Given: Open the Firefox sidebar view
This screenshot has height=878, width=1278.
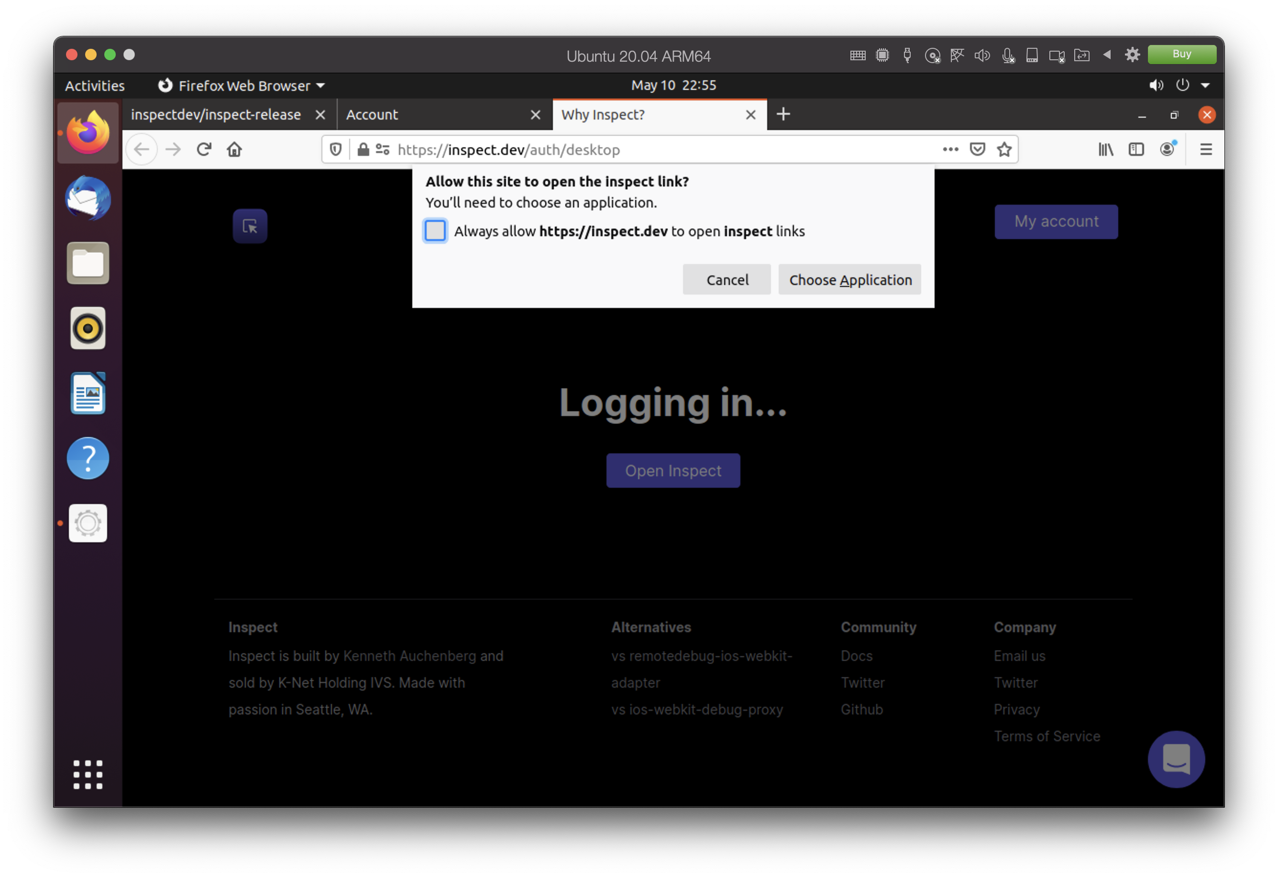Looking at the screenshot, I should [1136, 149].
